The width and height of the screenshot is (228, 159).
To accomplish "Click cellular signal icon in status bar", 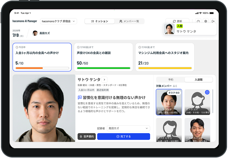I will click(x=197, y=13).
